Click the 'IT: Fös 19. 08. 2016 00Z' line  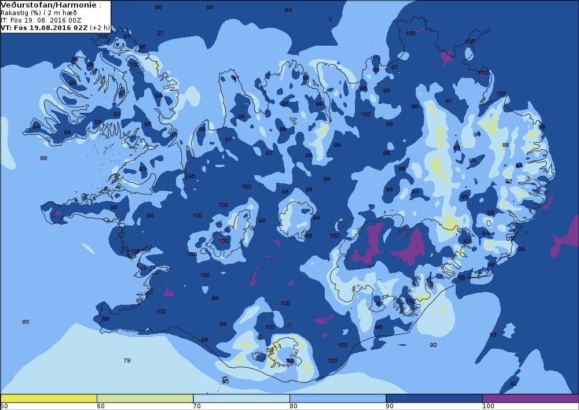[x=41, y=20]
